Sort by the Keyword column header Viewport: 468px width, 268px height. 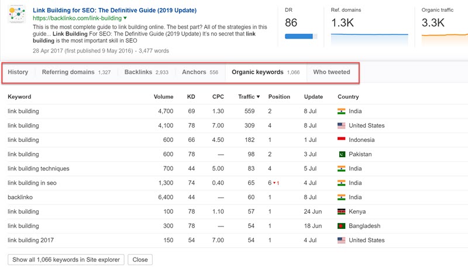[x=19, y=97]
